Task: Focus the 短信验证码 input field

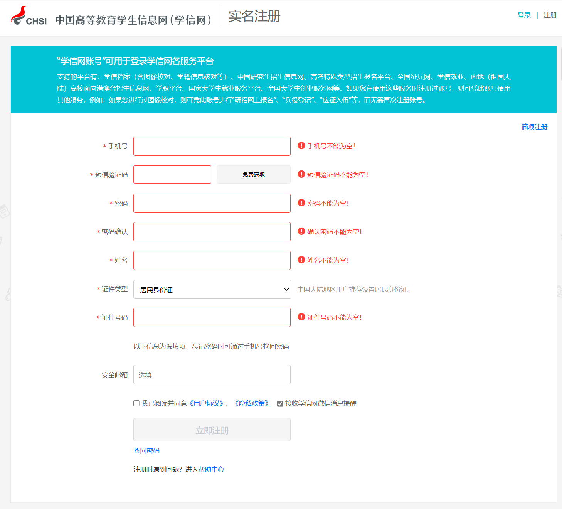Action: (x=172, y=174)
